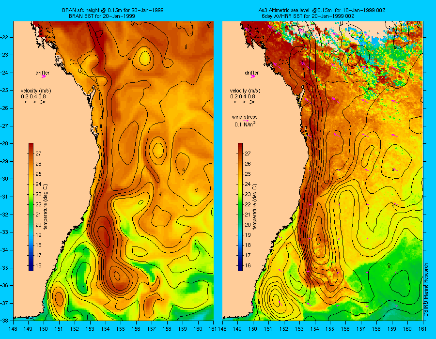Click the "-36" latitude axis label
Image resolution: width=436 pixels, height=339 pixels.
(4, 285)
